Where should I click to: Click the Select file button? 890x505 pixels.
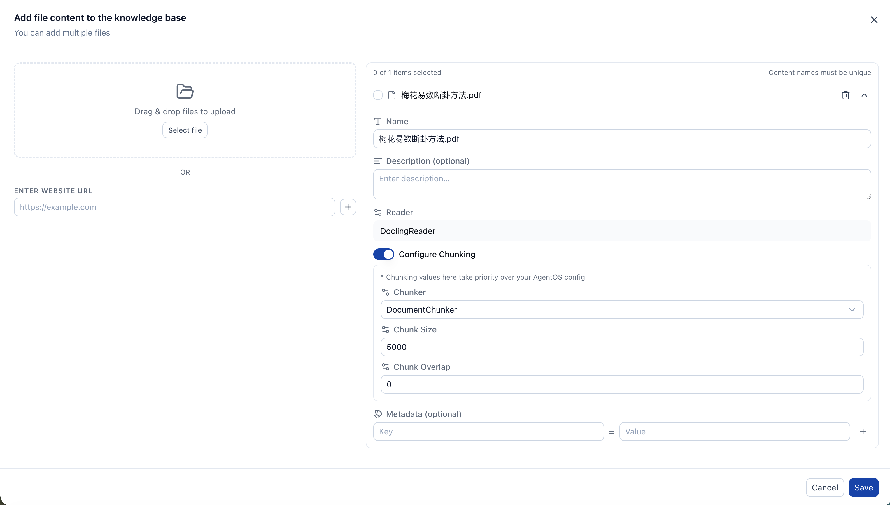click(x=185, y=130)
